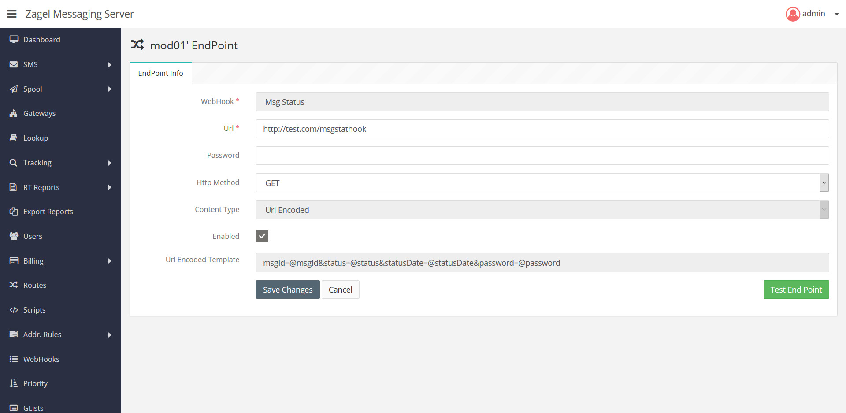The height and width of the screenshot is (413, 846).
Task: Click the Lookup book icon
Action: coord(14,138)
